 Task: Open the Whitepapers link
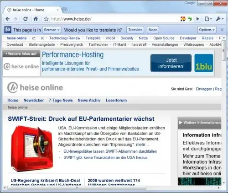(194, 44)
